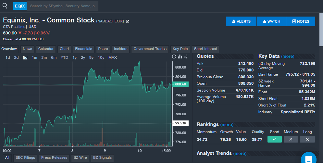Click the Alerts bell button

click(241, 21)
